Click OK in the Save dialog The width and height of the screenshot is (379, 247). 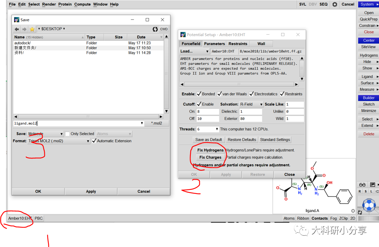click(x=38, y=191)
